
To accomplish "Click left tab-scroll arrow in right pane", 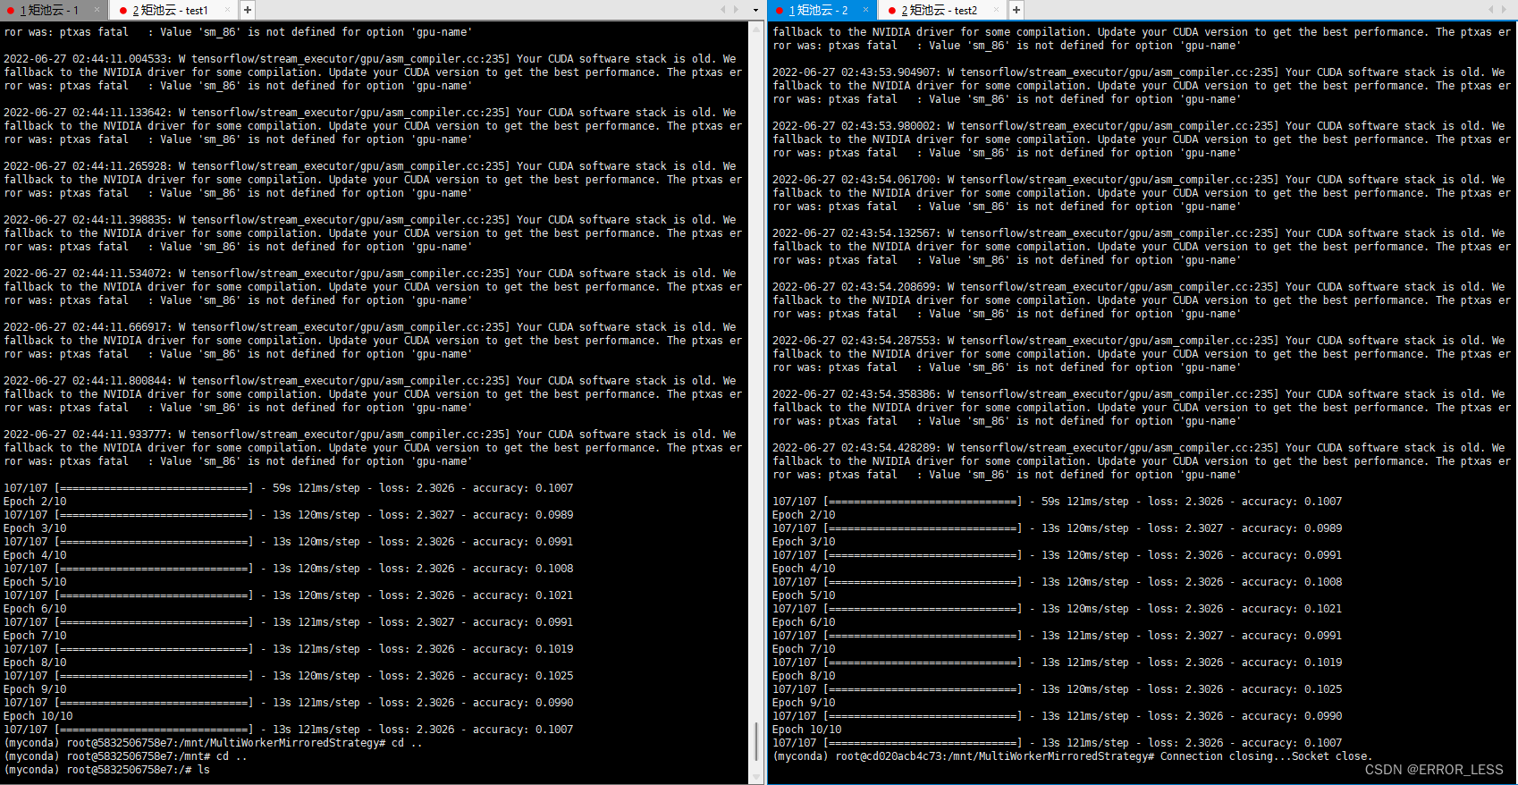I will (x=1490, y=10).
